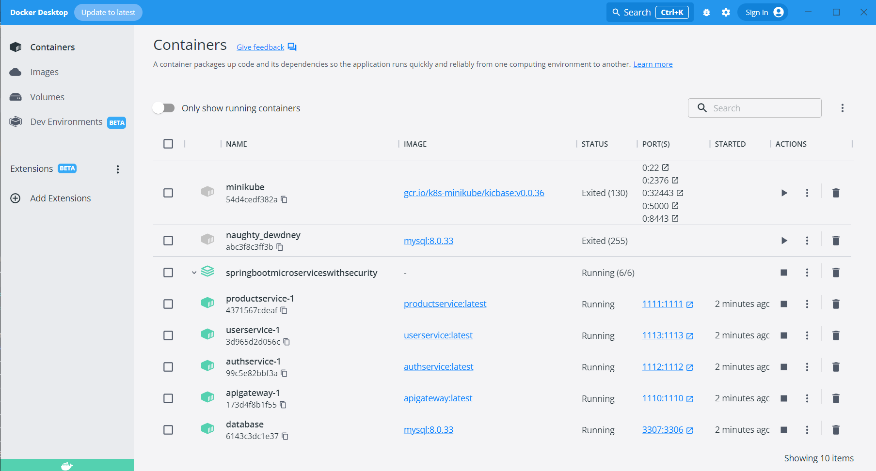Collapse the springbootmicroserviceswithsecurity group chevron
Image resolution: width=876 pixels, height=471 pixels.
pyautogui.click(x=194, y=273)
